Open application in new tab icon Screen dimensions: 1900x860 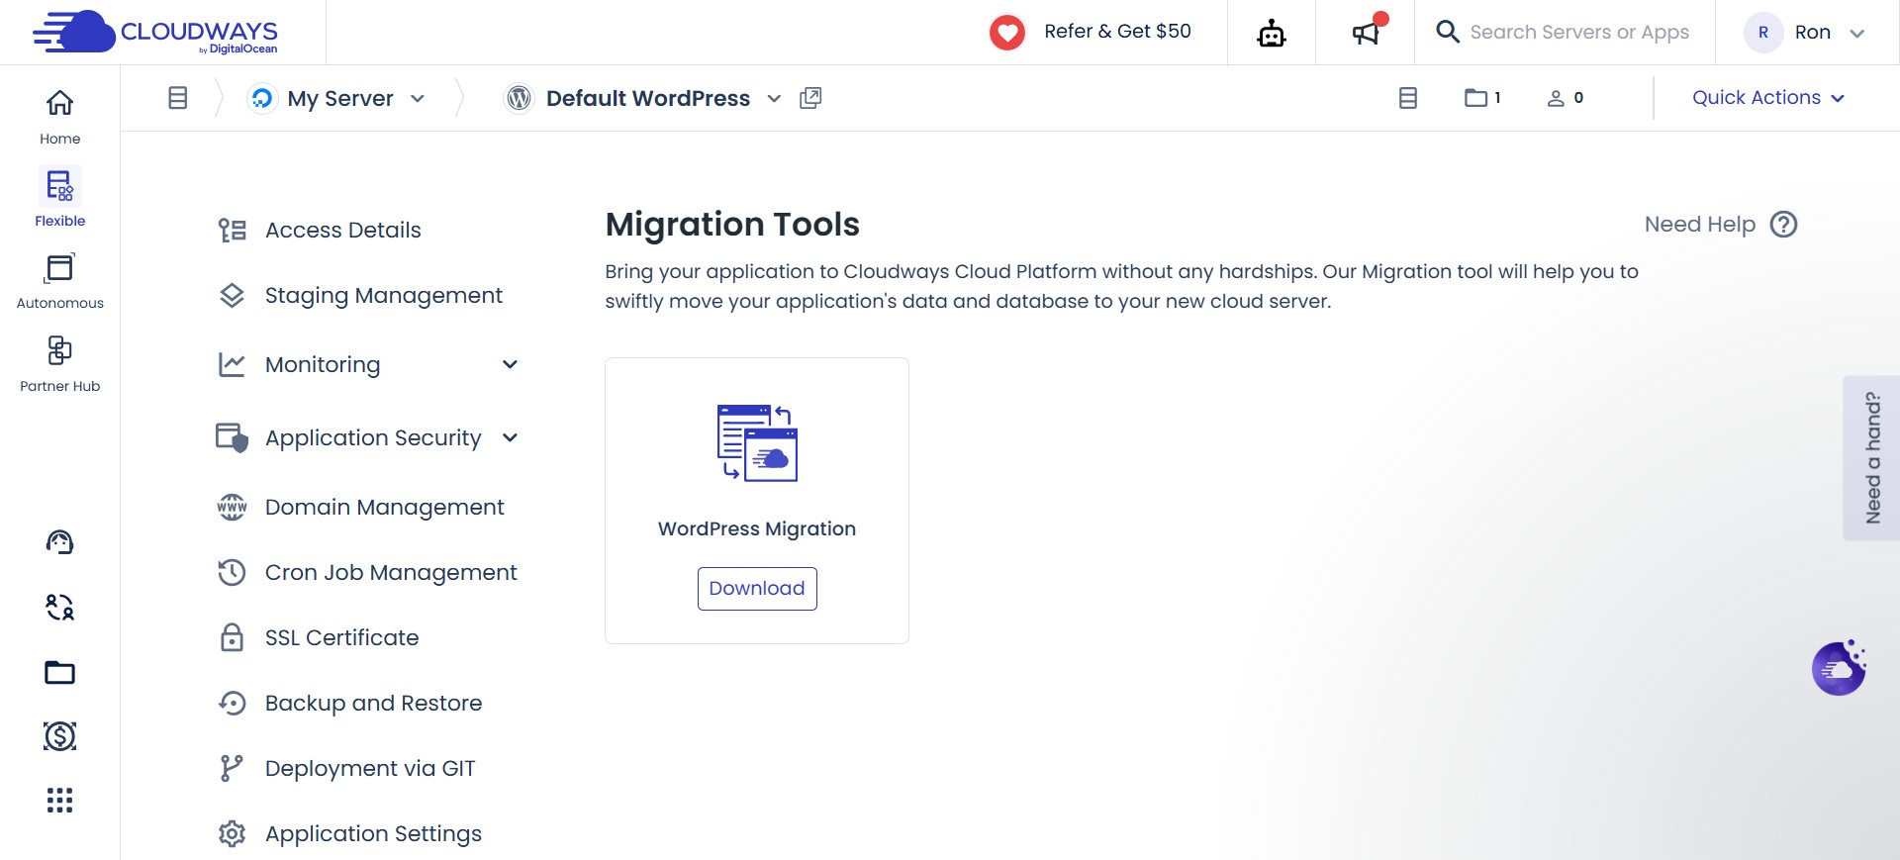click(810, 98)
